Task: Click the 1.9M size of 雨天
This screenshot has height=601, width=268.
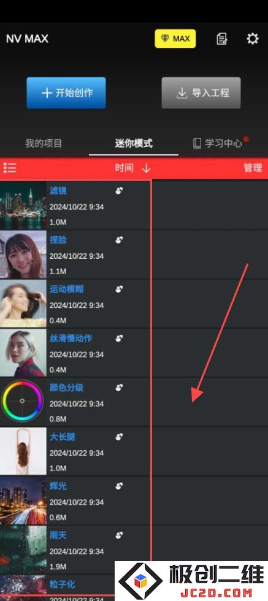Action: click(58, 567)
